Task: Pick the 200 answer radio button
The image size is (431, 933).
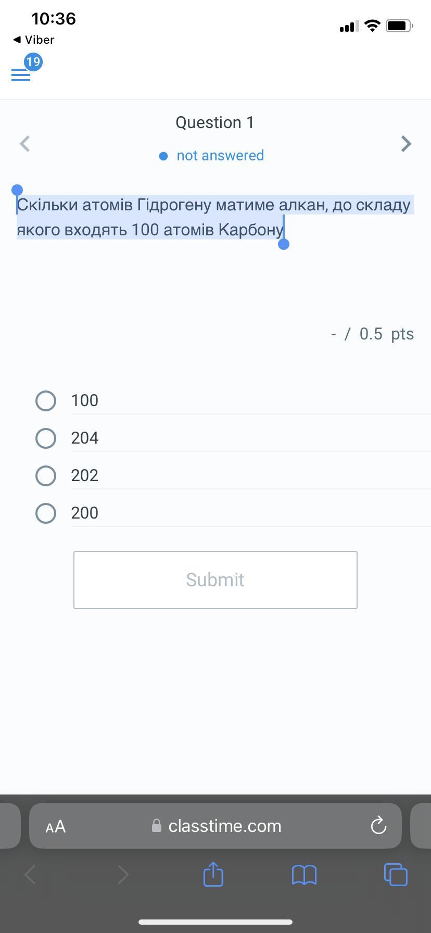Action: 46,513
